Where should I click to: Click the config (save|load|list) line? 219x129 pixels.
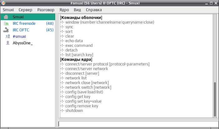(x=82, y=92)
